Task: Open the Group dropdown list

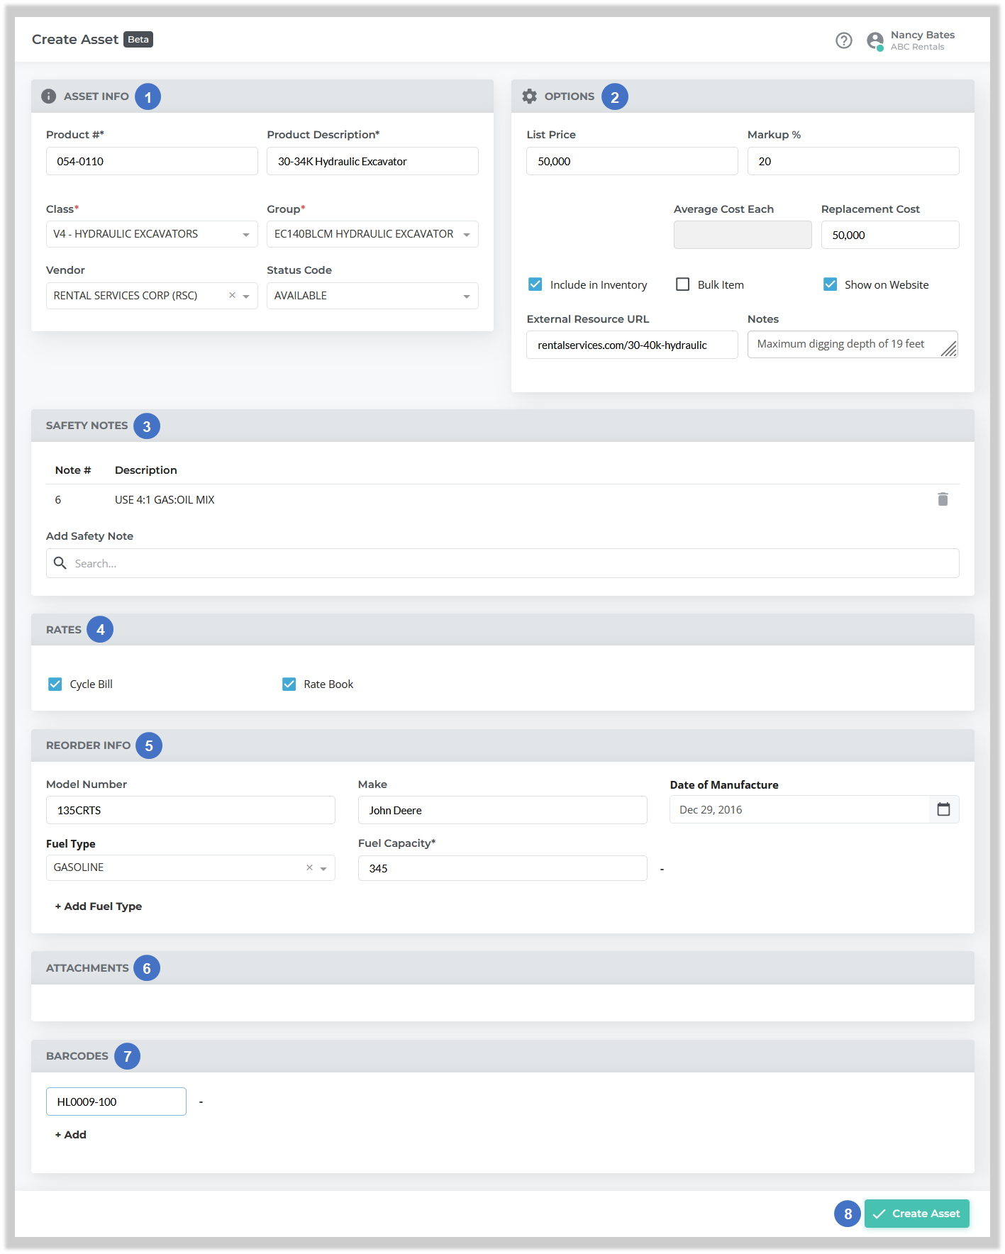Action: [x=466, y=235]
